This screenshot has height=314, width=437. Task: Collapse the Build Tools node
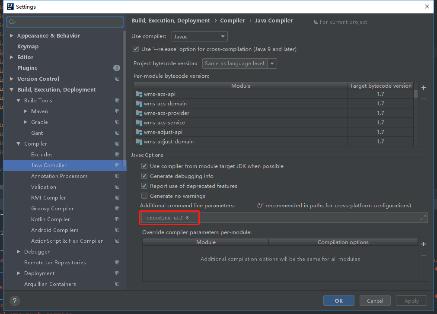(19, 101)
